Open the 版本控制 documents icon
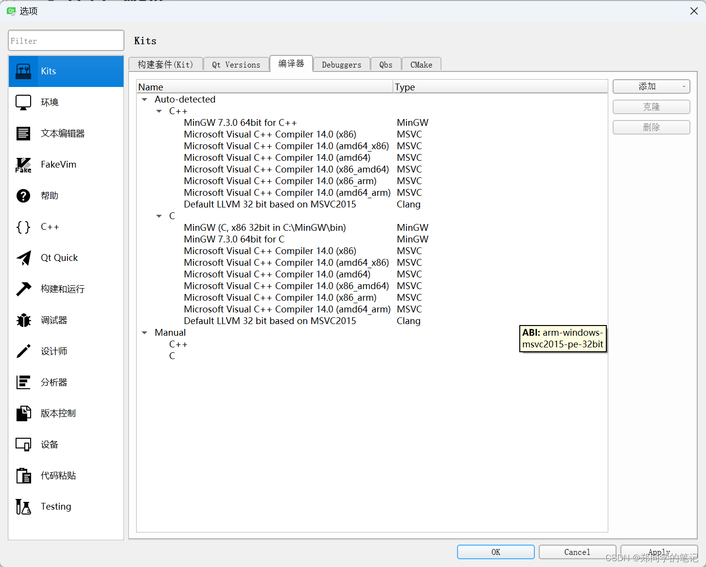This screenshot has height=567, width=706. click(23, 413)
